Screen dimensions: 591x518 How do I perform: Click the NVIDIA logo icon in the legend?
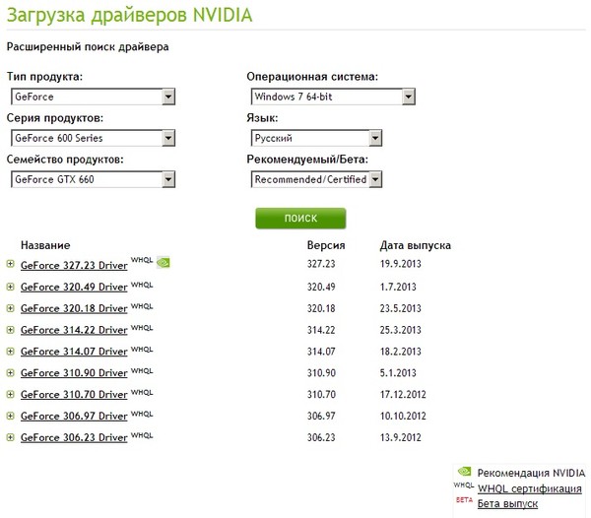click(x=464, y=472)
